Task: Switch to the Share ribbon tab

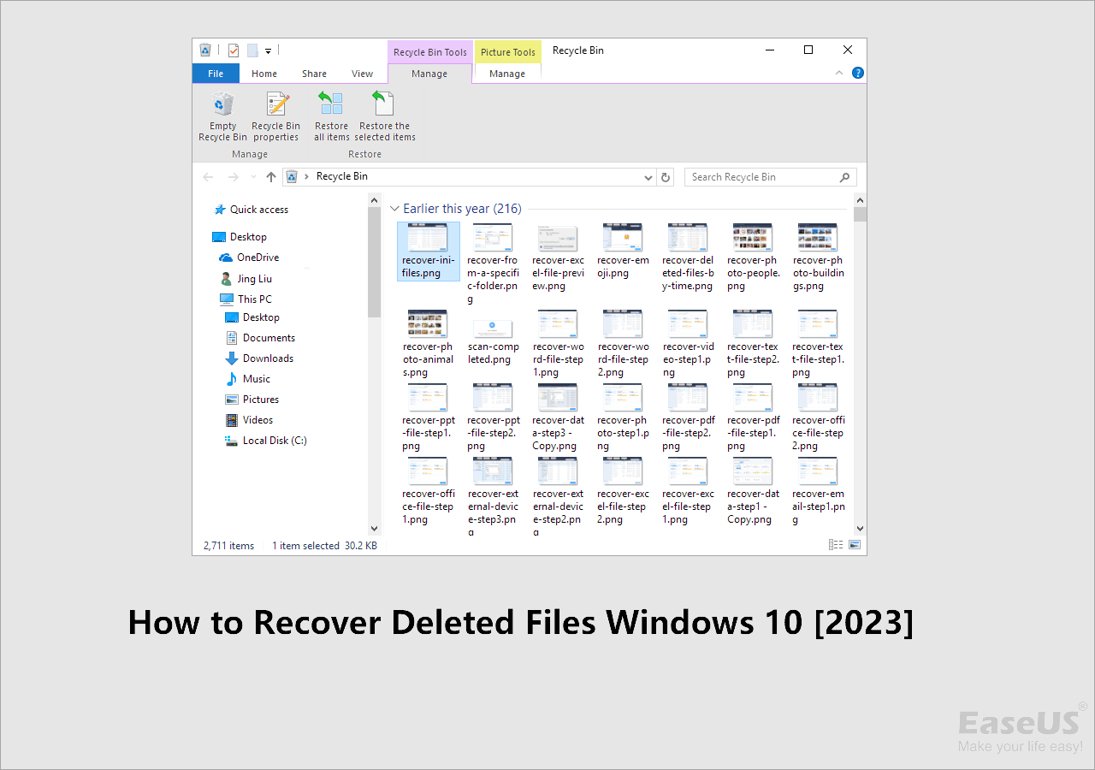Action: [314, 74]
